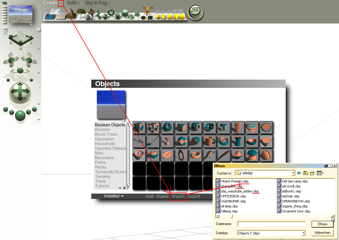Click Delete in the Objects library bar
Viewport: 339px width, 240px height.
162,196
